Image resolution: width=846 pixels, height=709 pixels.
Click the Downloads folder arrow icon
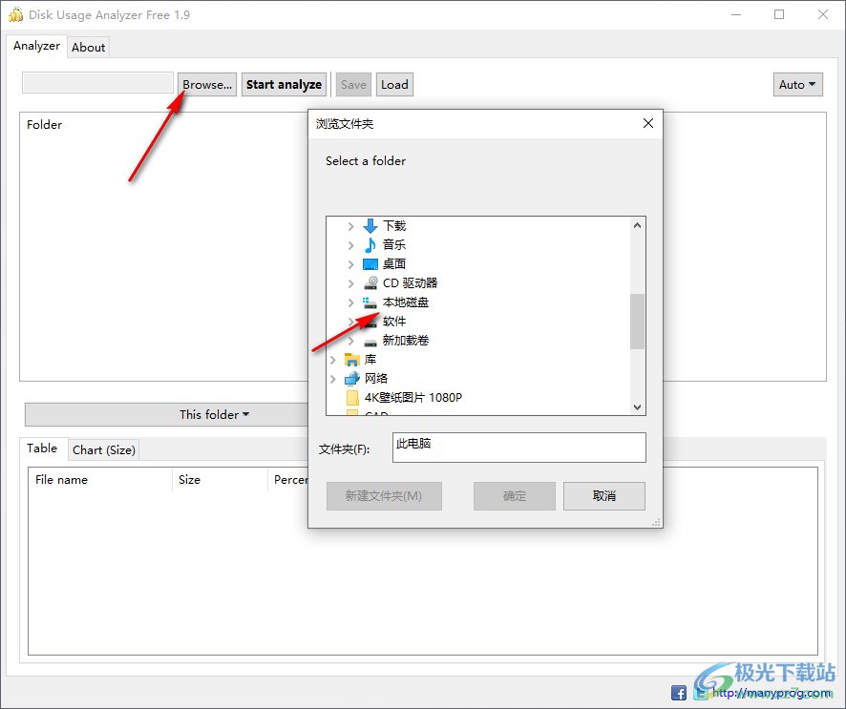(370, 226)
